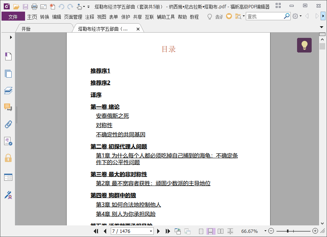
Task: Open the folder search icon
Action: tap(238, 16)
